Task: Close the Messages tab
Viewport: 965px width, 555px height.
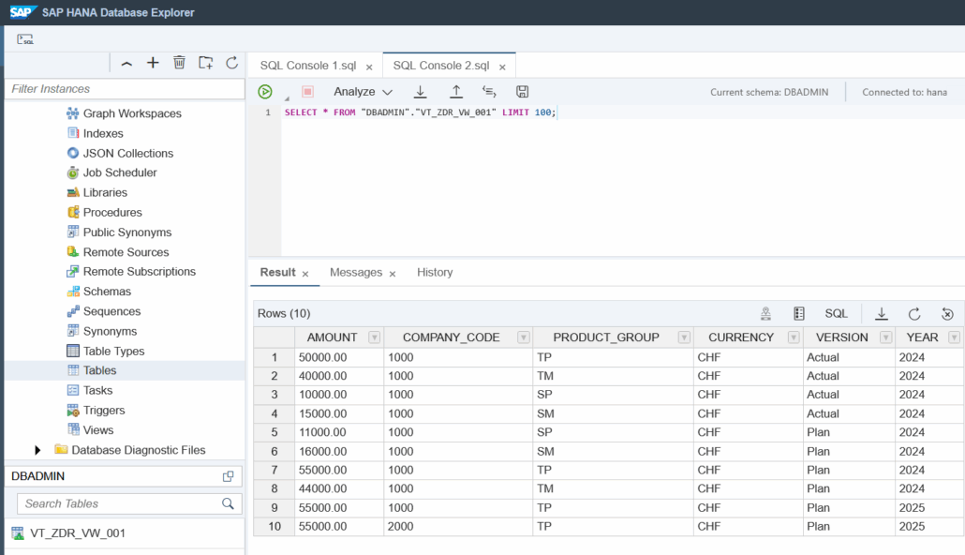Action: point(392,274)
